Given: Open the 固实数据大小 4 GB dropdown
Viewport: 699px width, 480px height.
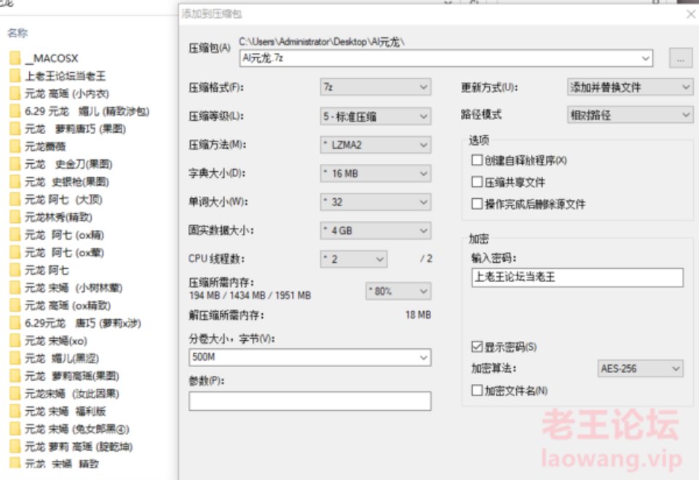Looking at the screenshot, I should point(376,231).
